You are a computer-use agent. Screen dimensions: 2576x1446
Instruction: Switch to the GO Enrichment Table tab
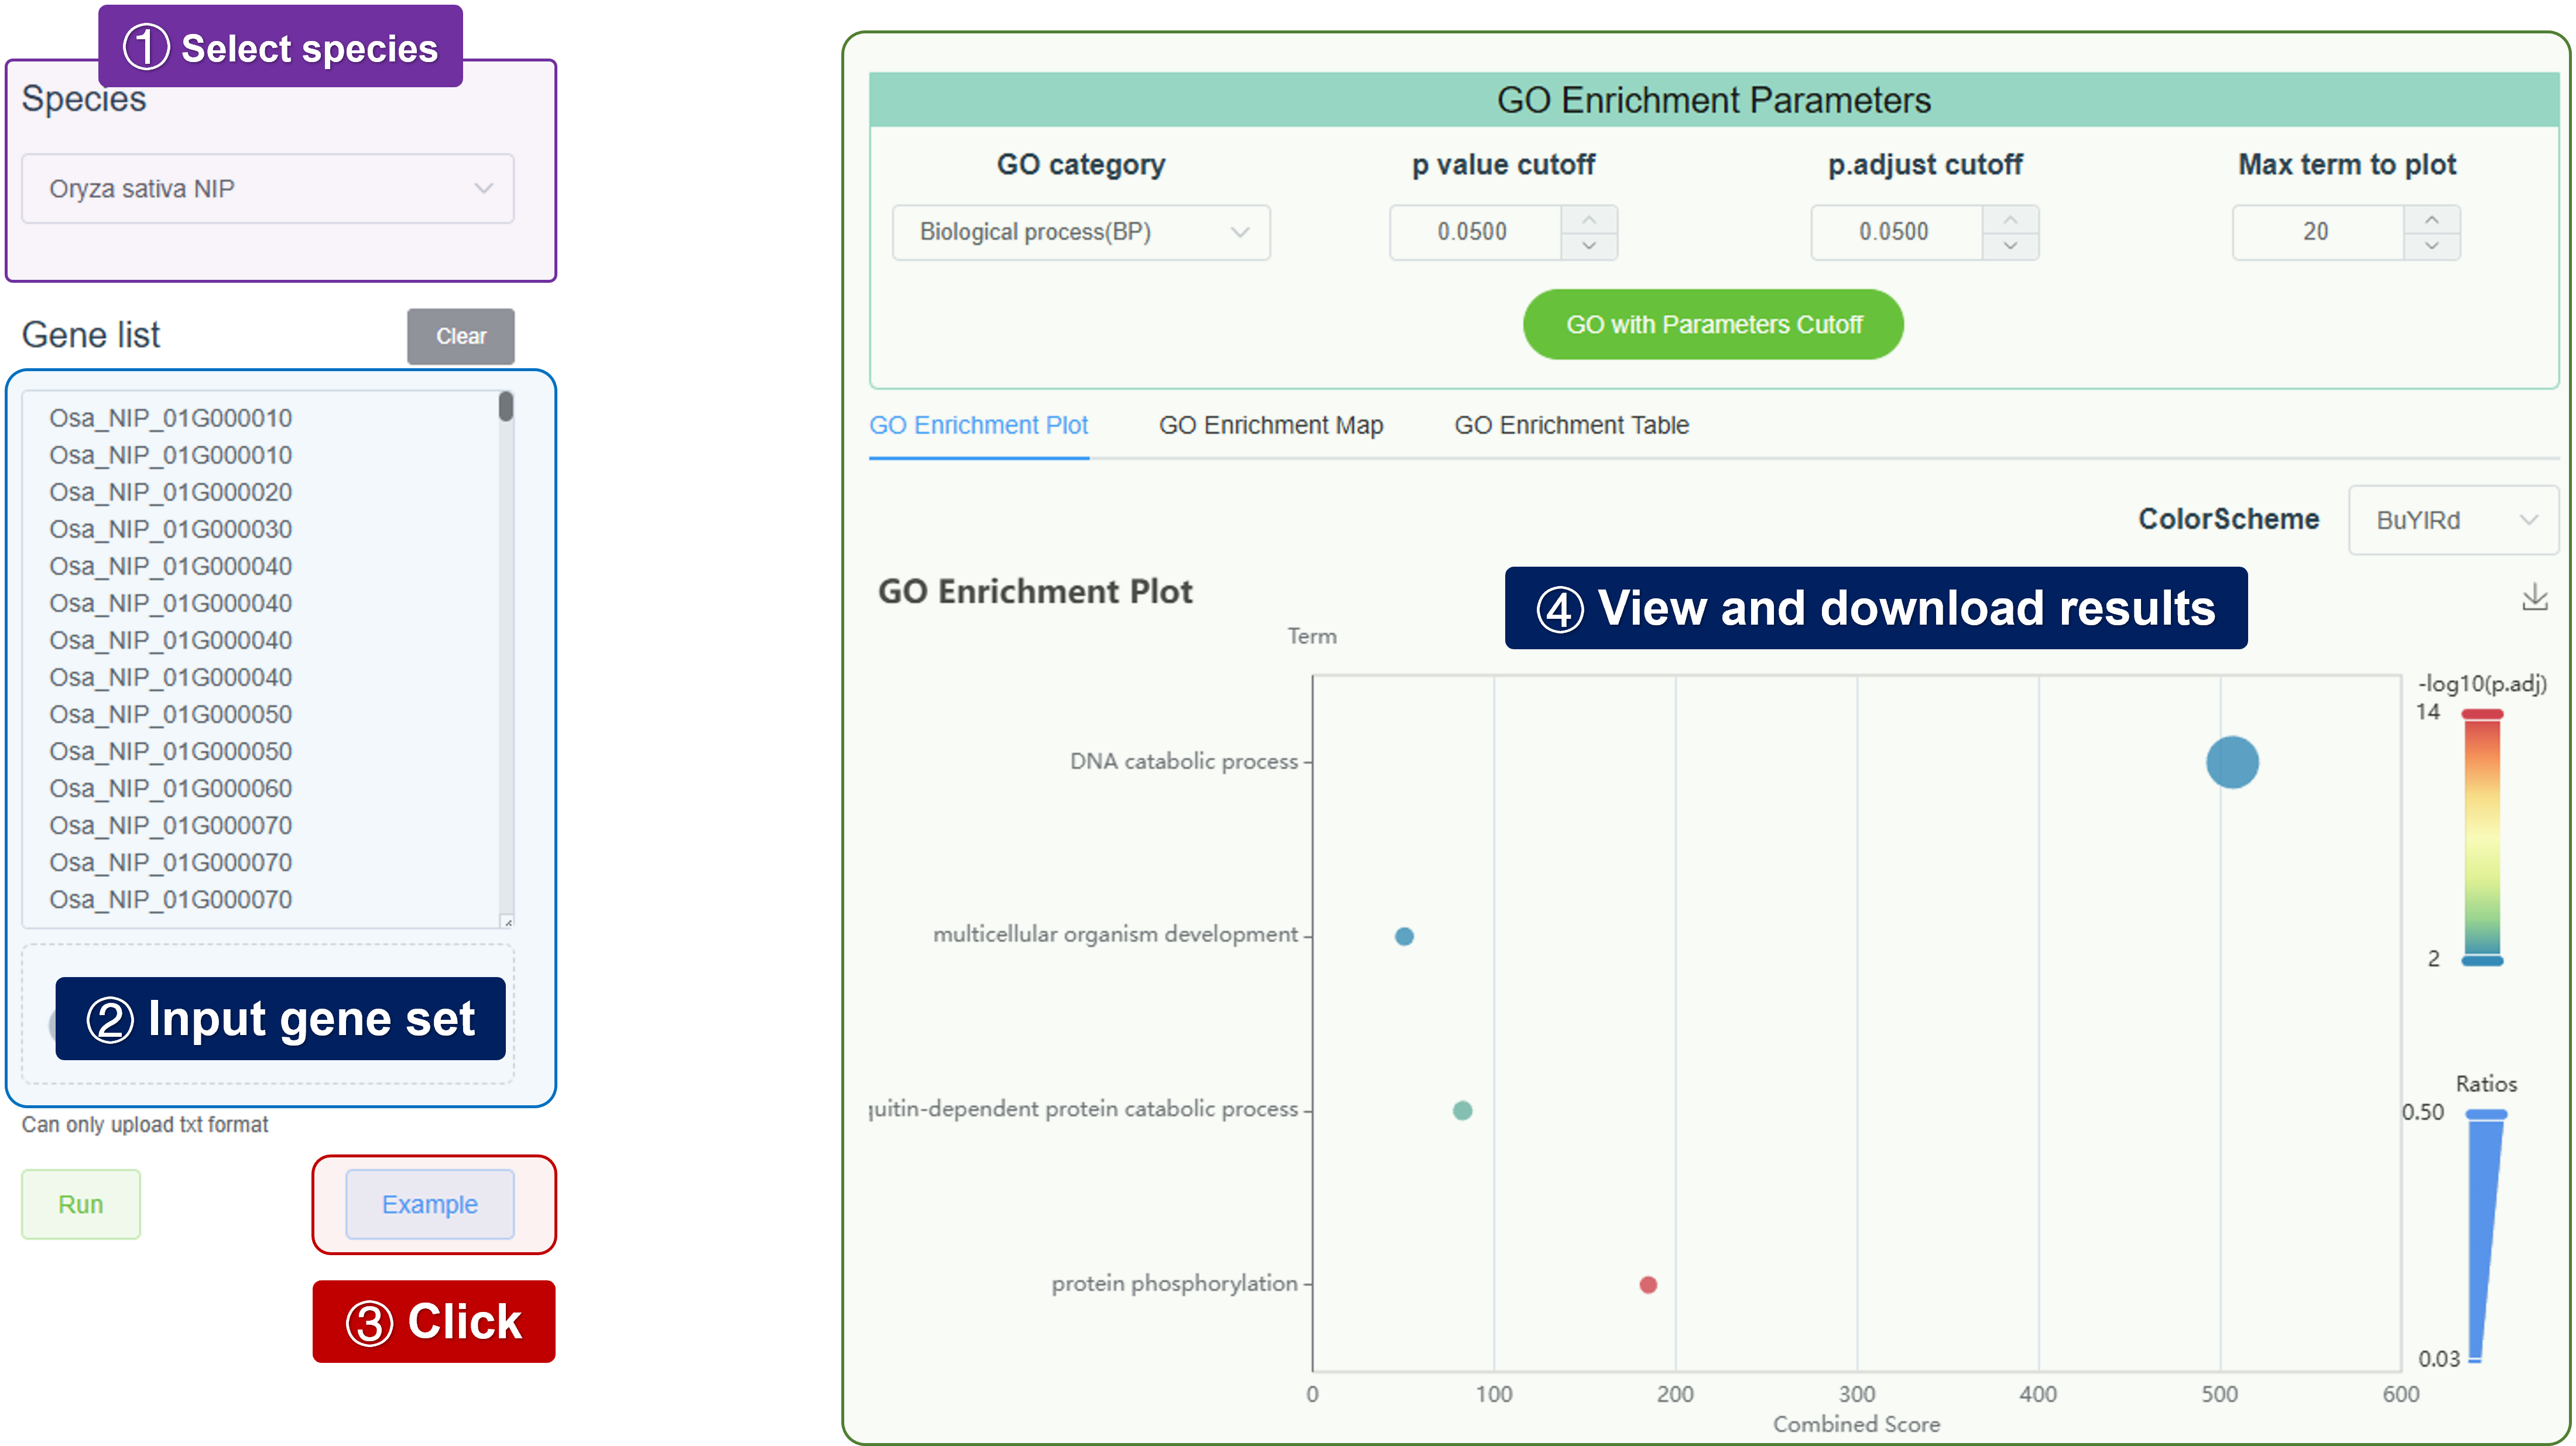click(x=1570, y=425)
